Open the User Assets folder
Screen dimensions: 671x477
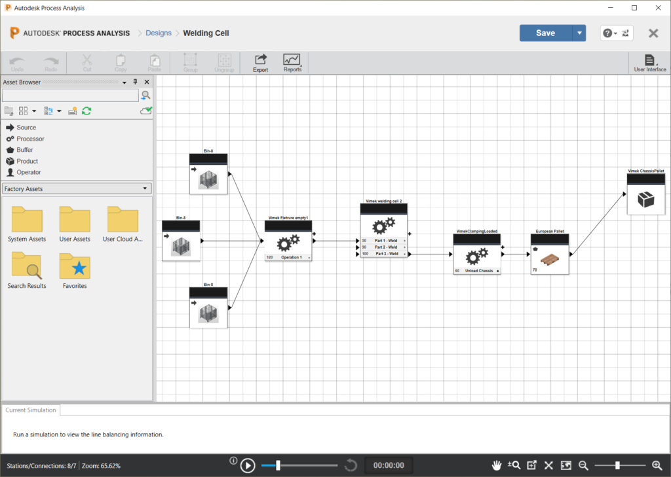coord(75,224)
